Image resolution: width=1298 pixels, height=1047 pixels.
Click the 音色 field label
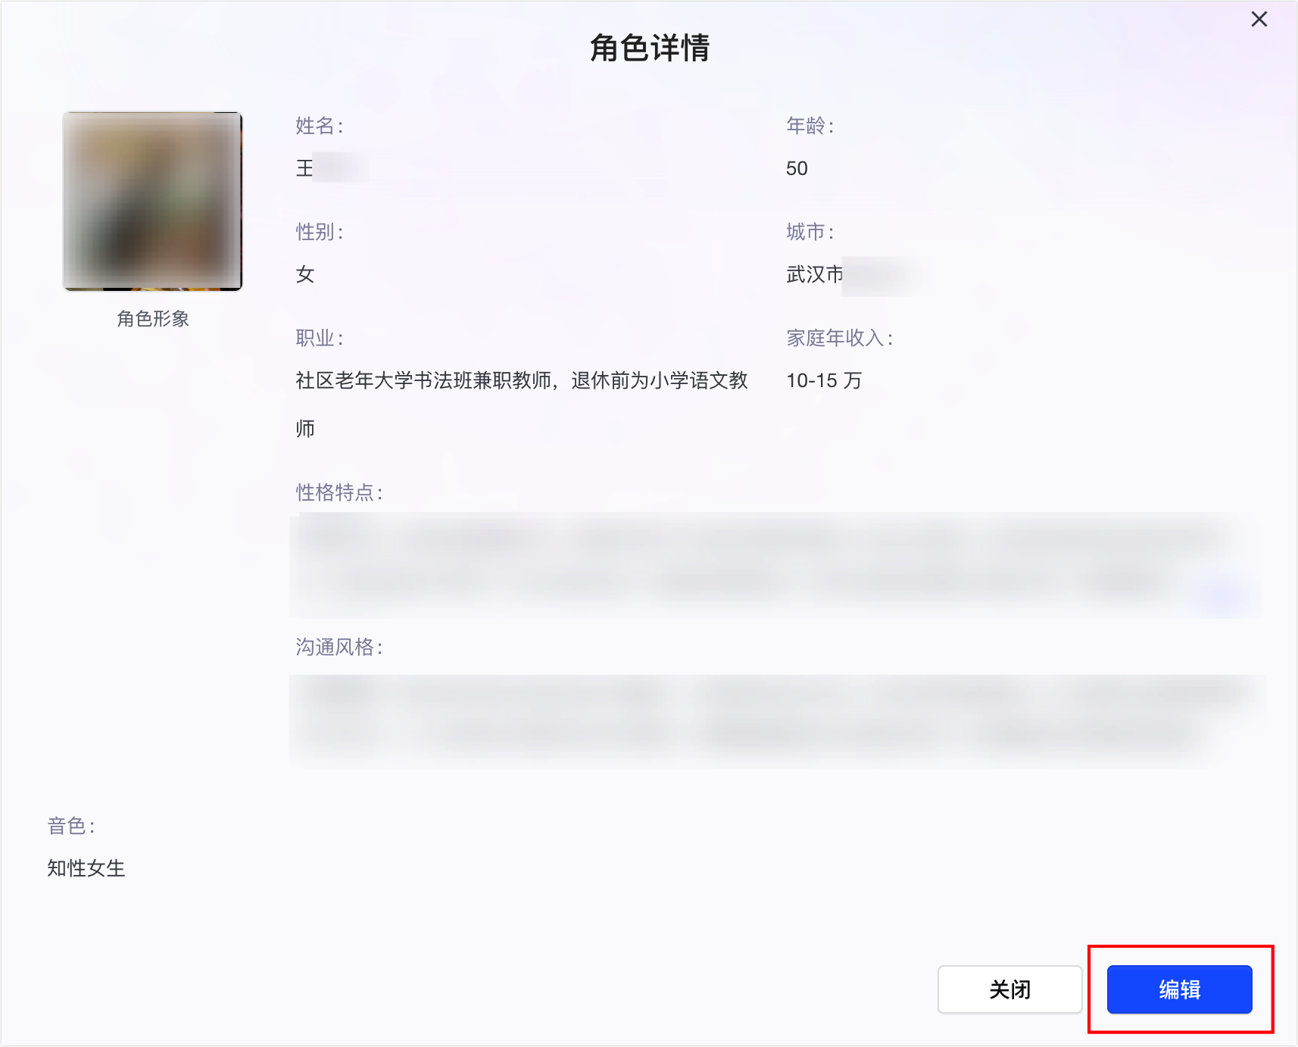tap(71, 826)
